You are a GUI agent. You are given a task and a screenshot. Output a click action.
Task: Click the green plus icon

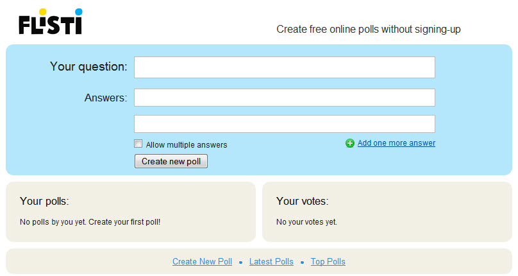pyautogui.click(x=350, y=143)
